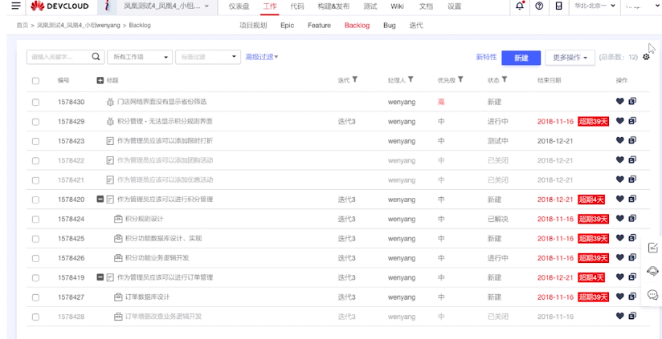Open the table settings gear icon
The height and width of the screenshot is (339, 662).
point(646,57)
